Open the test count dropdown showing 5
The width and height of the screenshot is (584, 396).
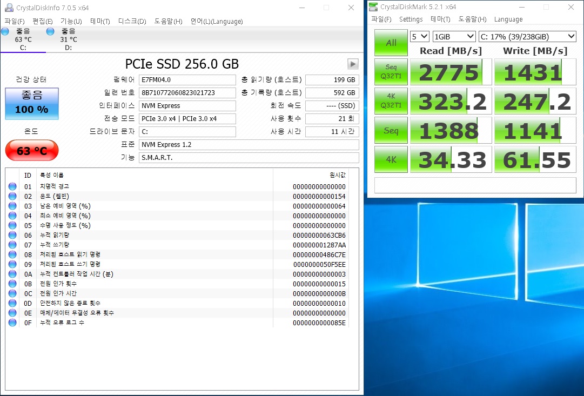coord(420,37)
